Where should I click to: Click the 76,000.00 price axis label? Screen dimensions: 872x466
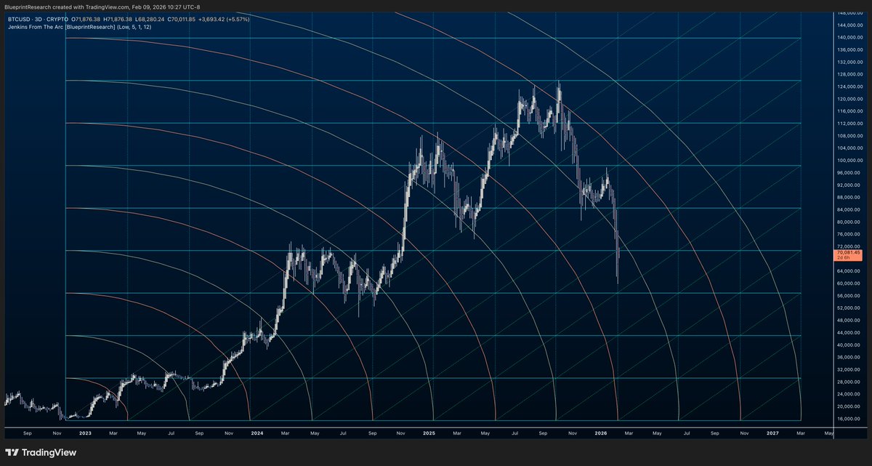[848, 234]
